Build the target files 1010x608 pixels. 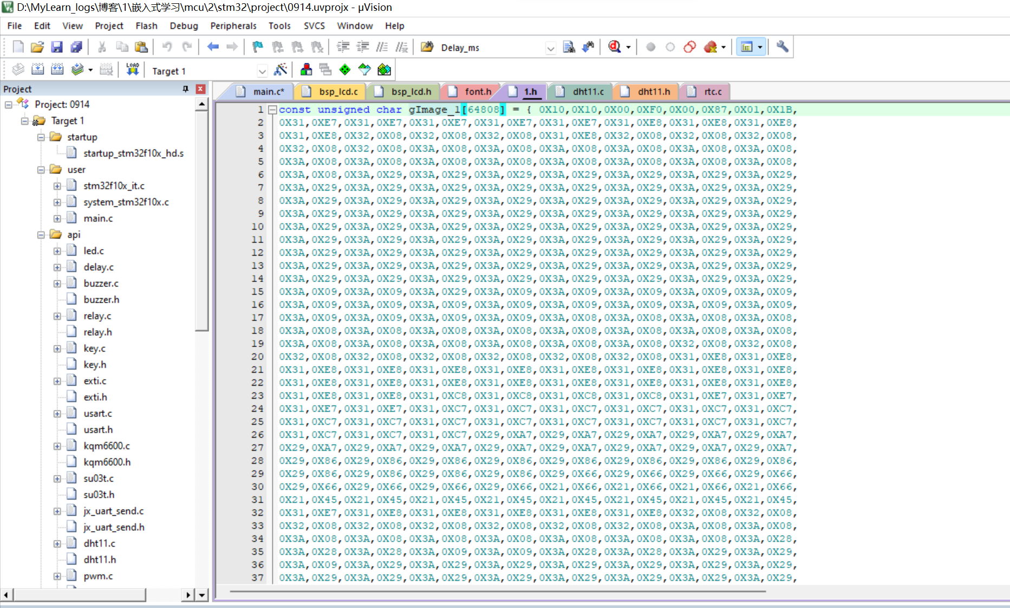click(x=37, y=69)
